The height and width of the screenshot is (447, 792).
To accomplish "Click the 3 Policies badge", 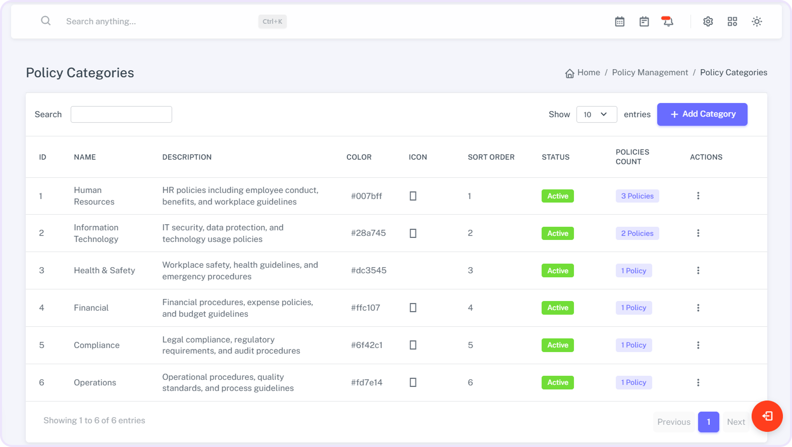I will 637,196.
